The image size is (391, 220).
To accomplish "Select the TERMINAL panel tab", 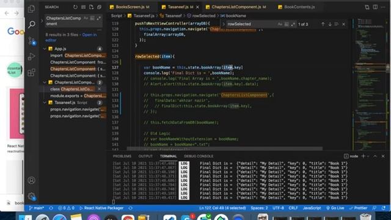I will pyautogui.click(x=169, y=156).
